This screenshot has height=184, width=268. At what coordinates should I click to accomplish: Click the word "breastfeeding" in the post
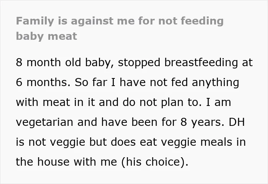click(x=201, y=62)
